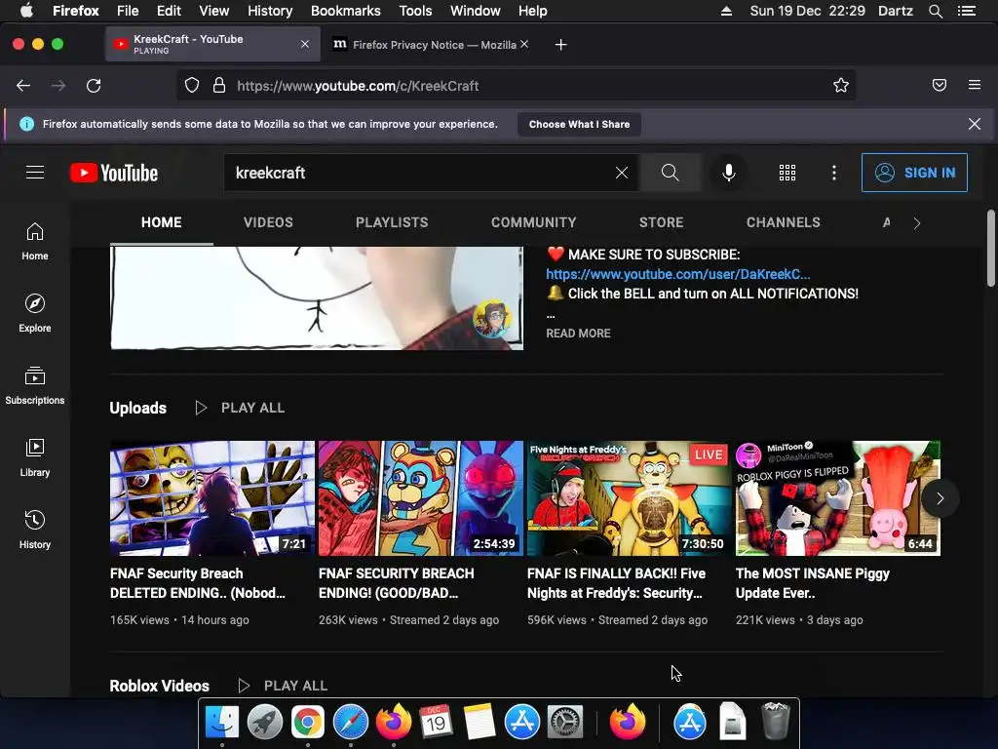Open YouTube apps grid
This screenshot has height=749, width=998.
(787, 173)
